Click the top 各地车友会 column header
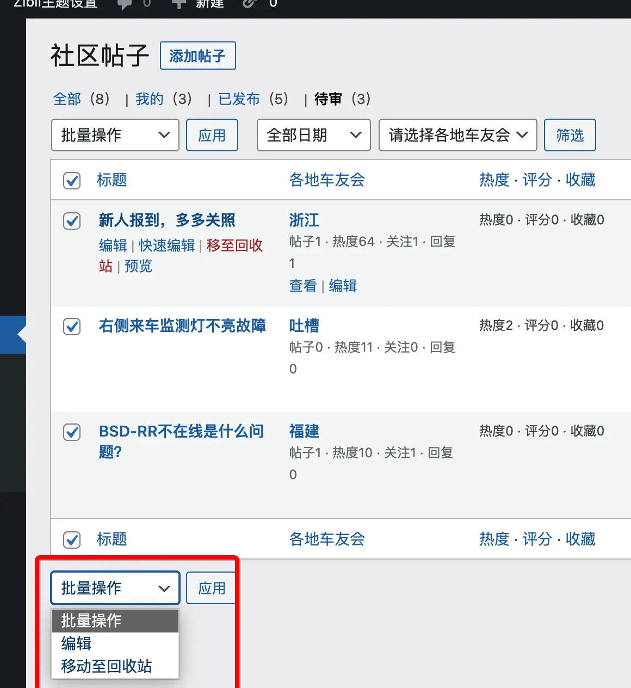The height and width of the screenshot is (688, 631). [x=327, y=180]
